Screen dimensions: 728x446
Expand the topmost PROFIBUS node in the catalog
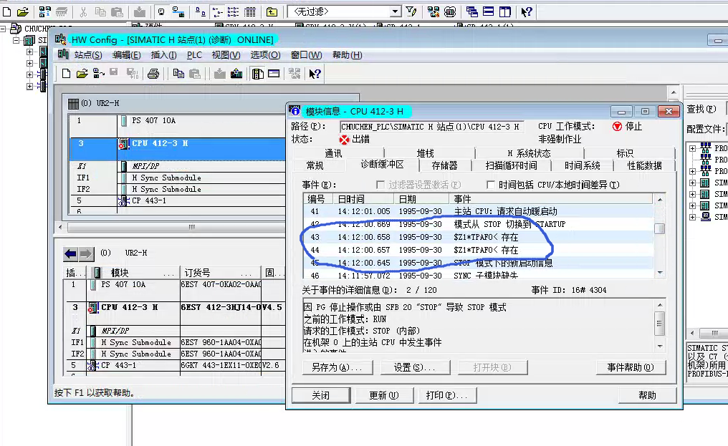692,148
